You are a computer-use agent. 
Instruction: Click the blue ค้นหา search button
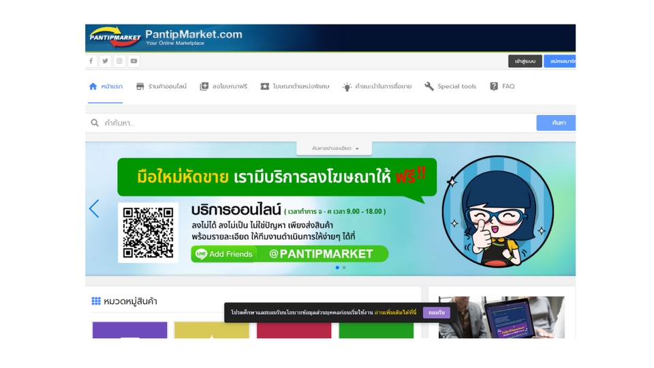(x=556, y=123)
